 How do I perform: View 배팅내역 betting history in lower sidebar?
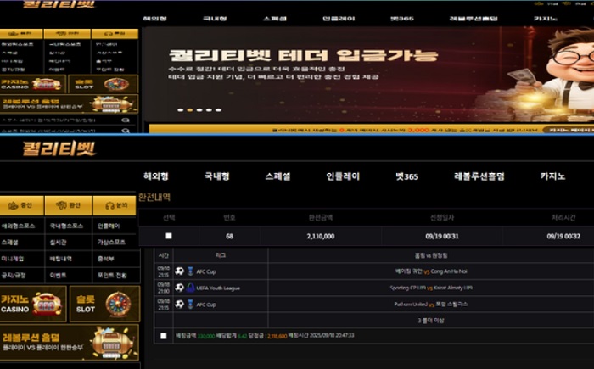click(x=60, y=259)
